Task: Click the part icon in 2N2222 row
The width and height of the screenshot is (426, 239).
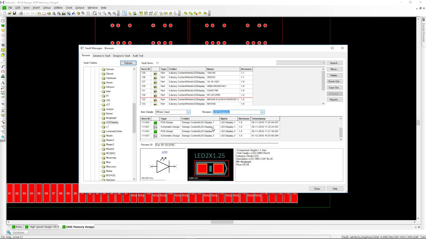Action: (155, 77)
